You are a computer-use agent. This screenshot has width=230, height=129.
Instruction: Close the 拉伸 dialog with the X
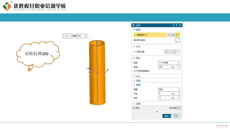point(180,25)
